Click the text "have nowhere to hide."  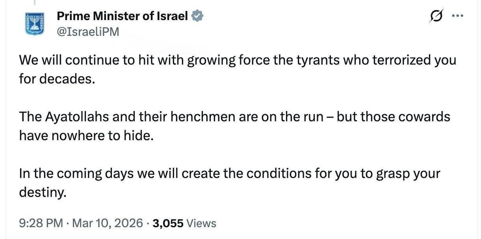86,136
